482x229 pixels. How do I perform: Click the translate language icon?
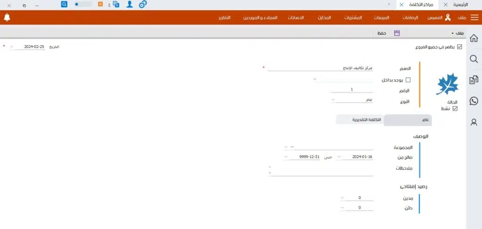tap(116, 4)
